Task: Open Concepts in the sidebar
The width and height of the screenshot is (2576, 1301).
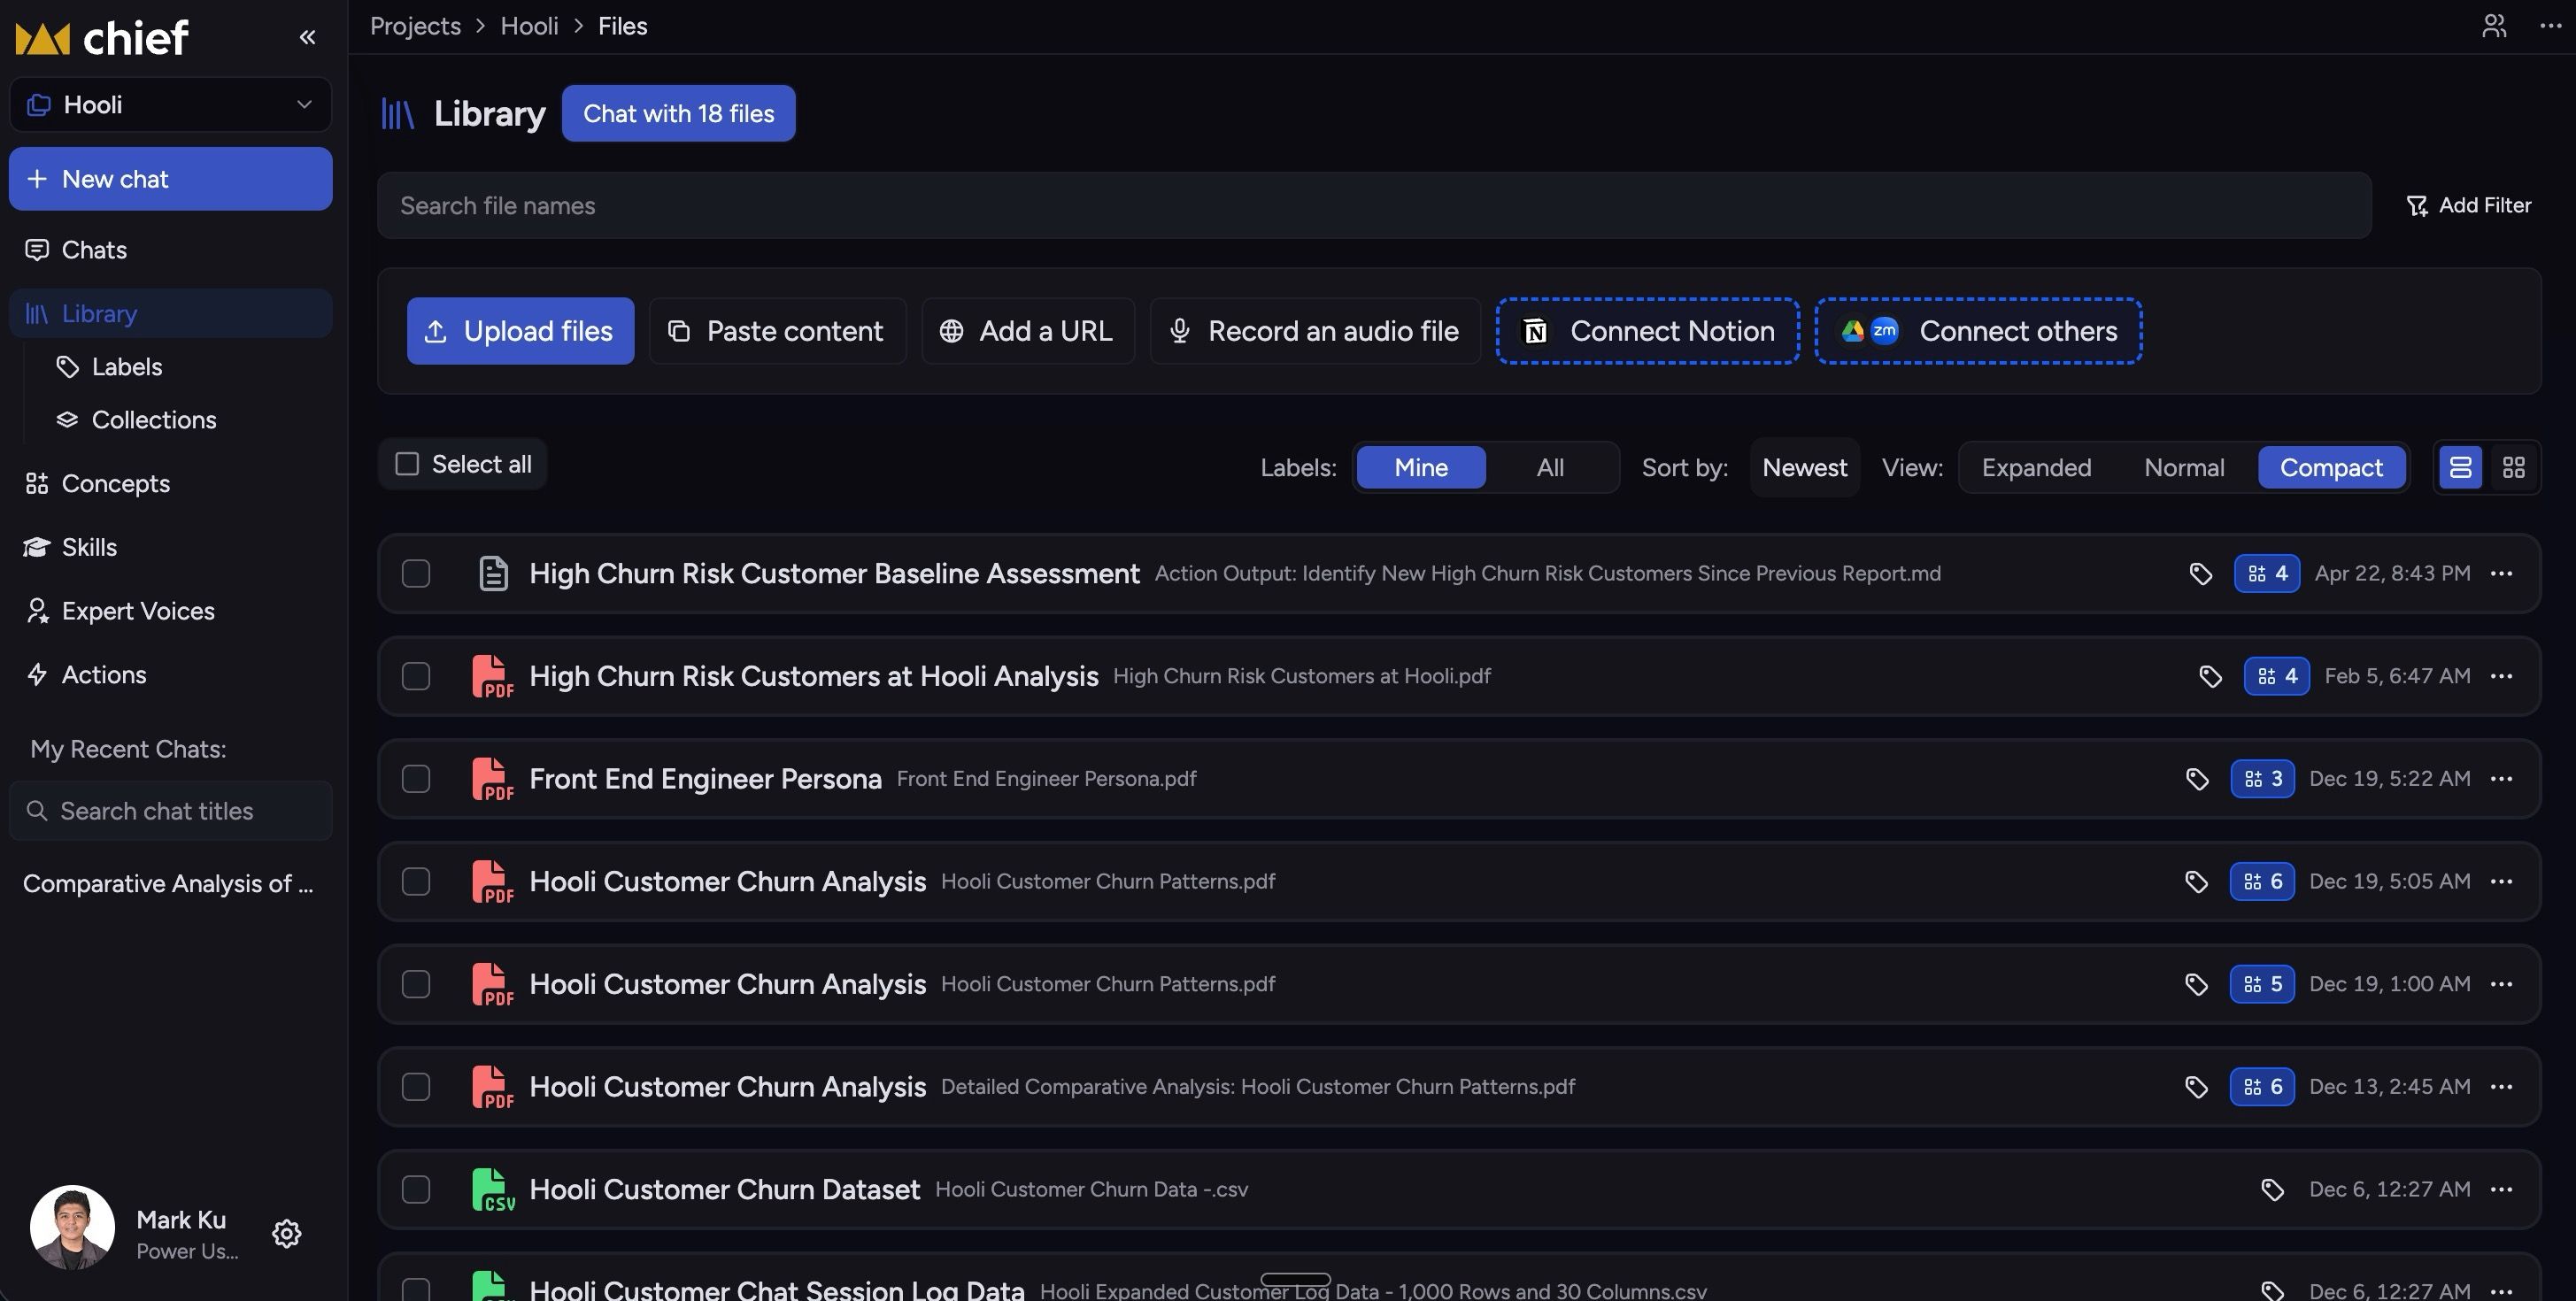Action: tap(171, 484)
